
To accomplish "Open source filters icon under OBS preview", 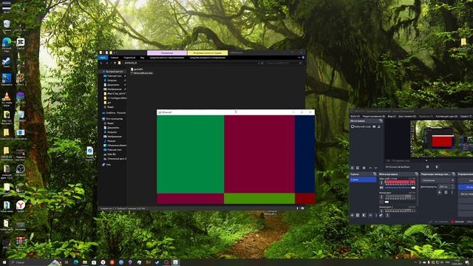I will [x=437, y=167].
